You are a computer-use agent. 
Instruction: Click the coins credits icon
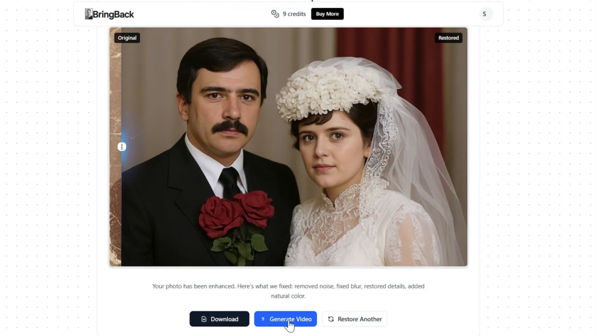point(275,14)
